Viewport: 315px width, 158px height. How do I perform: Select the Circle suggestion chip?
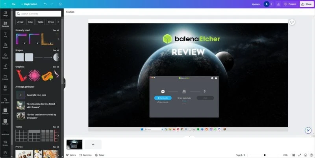coord(51,22)
